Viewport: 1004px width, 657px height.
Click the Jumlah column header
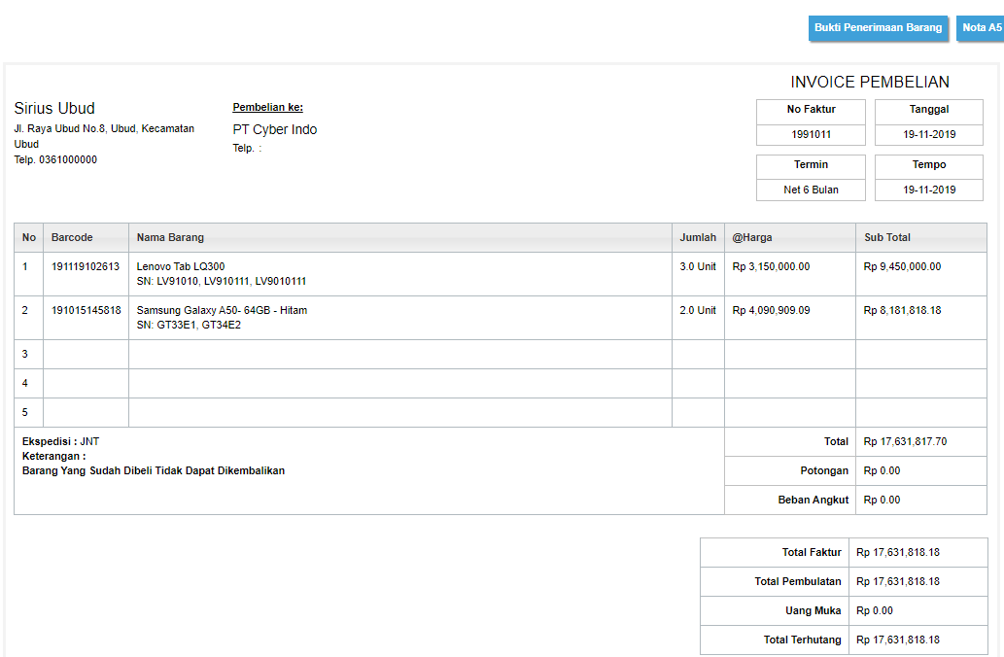(x=698, y=237)
